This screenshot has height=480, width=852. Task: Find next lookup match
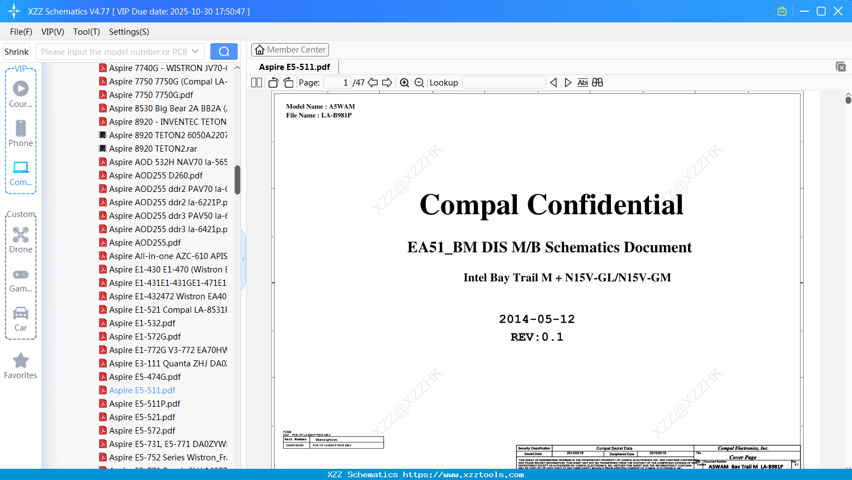(568, 83)
